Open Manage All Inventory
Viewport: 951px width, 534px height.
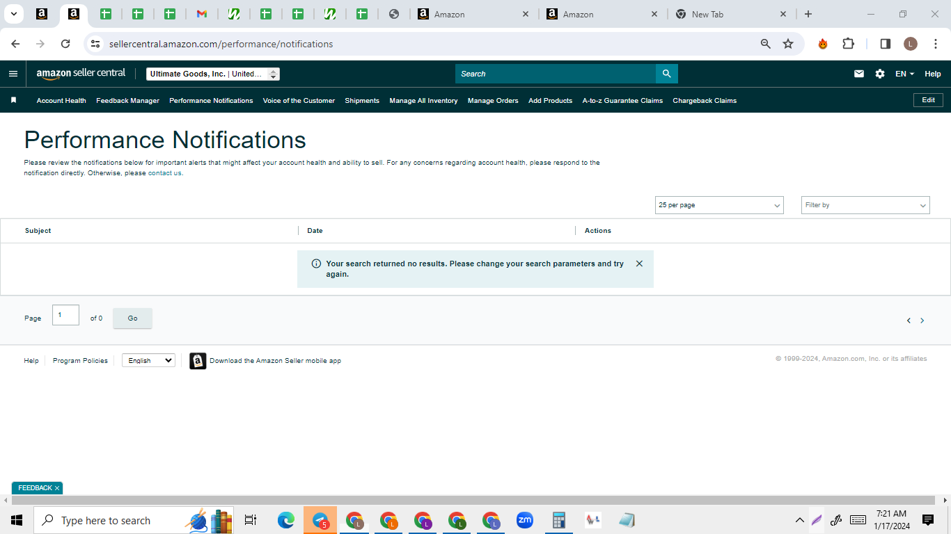pos(423,101)
